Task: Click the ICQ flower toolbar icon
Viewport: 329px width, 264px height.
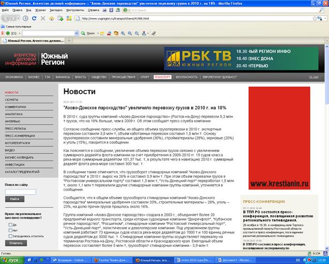Action: [x=8, y=33]
